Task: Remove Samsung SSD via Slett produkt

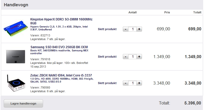Action: click(107, 57)
